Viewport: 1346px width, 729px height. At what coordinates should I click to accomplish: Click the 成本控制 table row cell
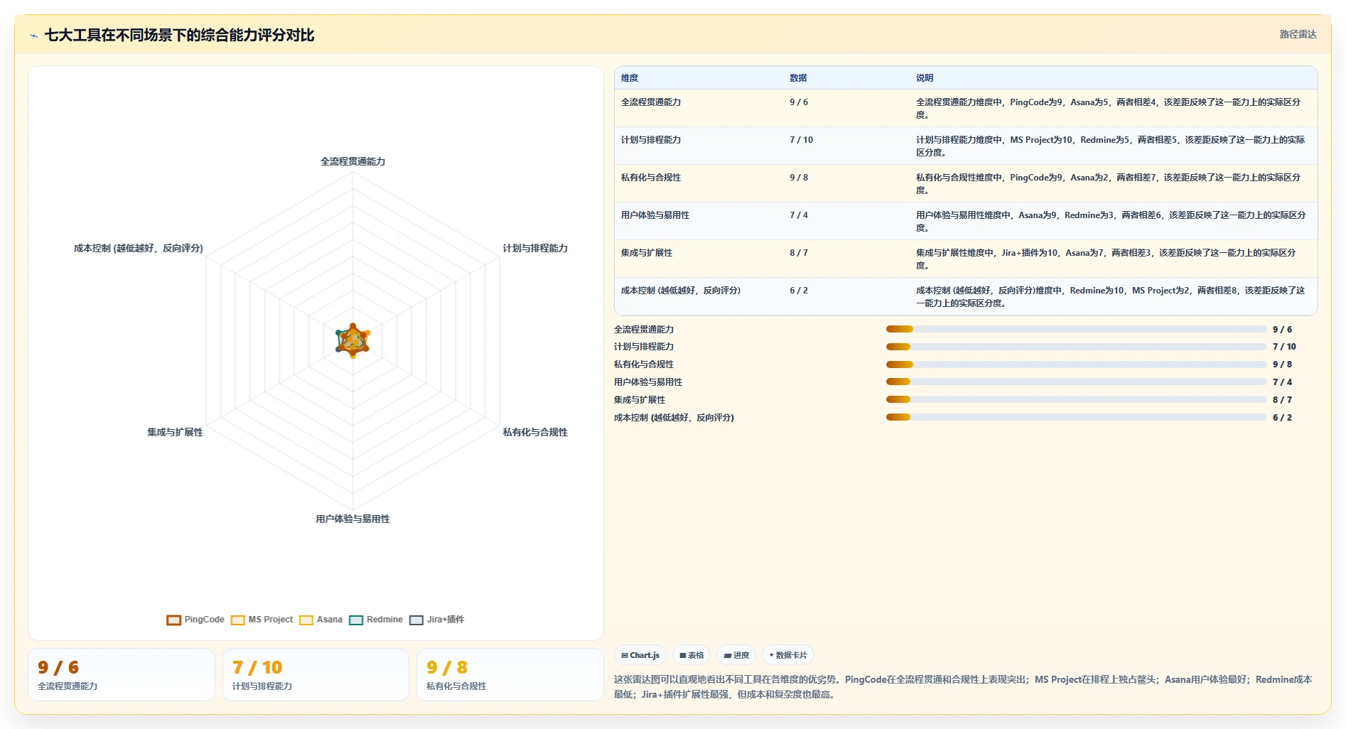pos(681,291)
